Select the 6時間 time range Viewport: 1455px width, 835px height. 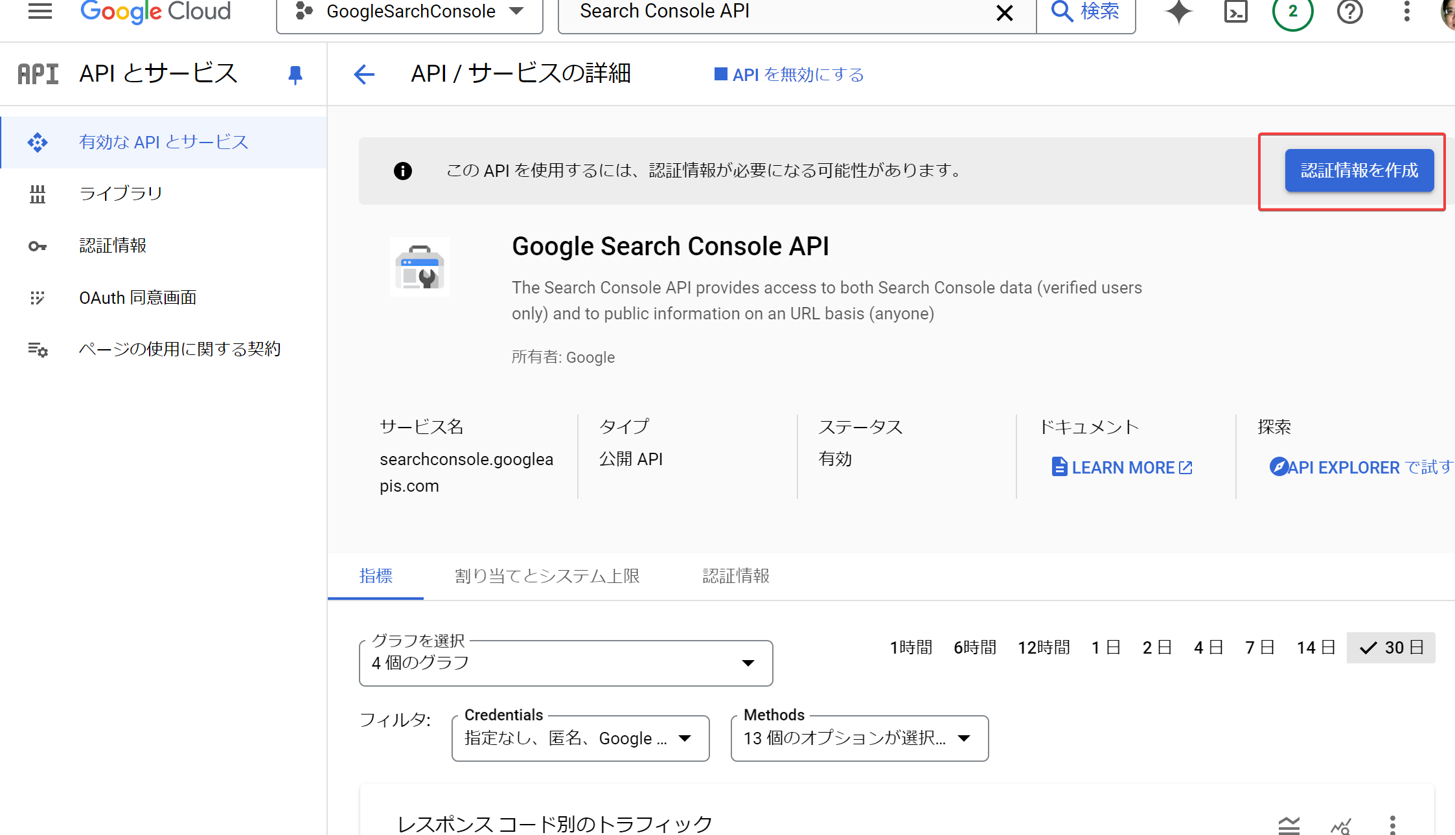(x=974, y=648)
